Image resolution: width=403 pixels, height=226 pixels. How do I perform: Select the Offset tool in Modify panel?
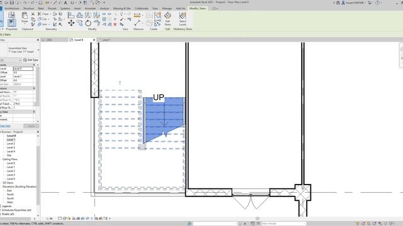(80, 15)
